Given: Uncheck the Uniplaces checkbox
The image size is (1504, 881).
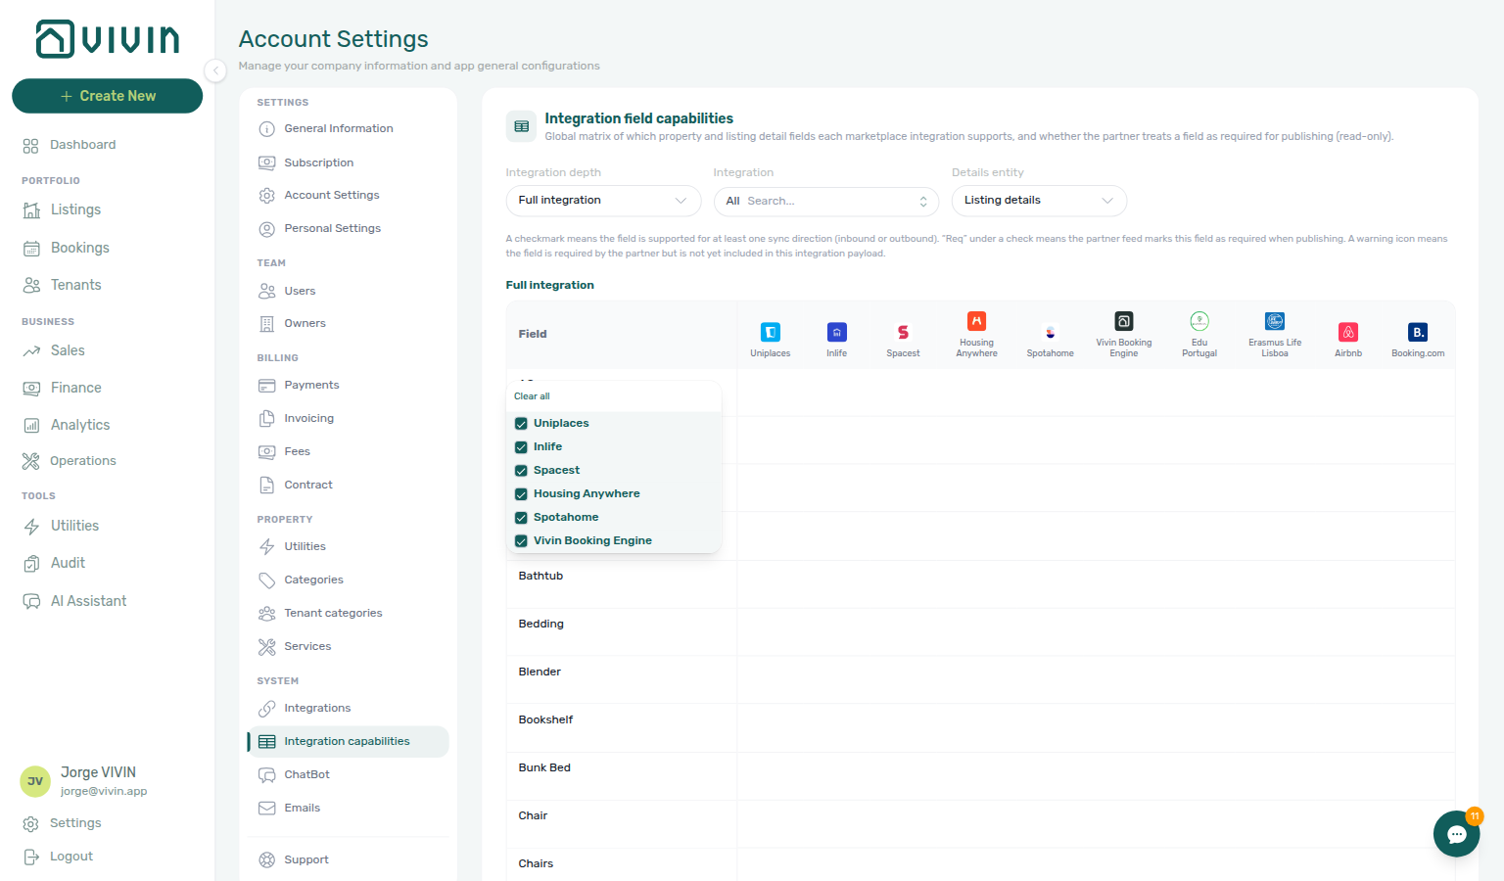Looking at the screenshot, I should point(521,424).
